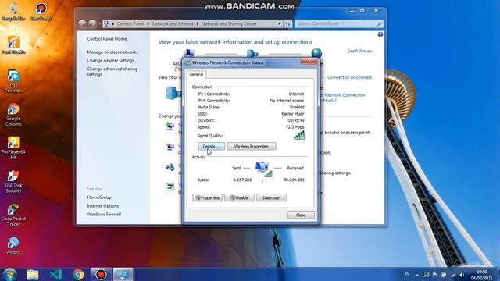The width and height of the screenshot is (500, 281).
Task: Run Diagnose on wireless connection
Action: 271,197
